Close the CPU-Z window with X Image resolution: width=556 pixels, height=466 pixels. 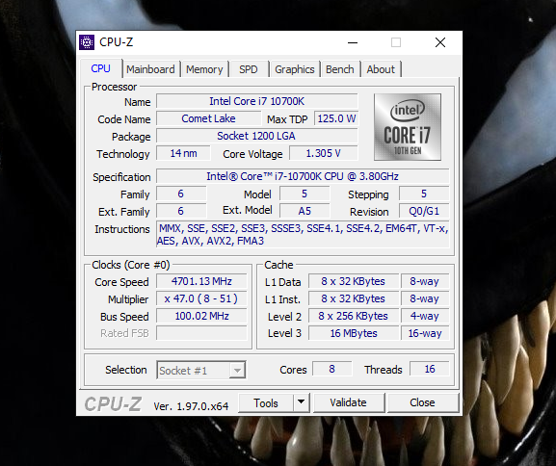[440, 42]
